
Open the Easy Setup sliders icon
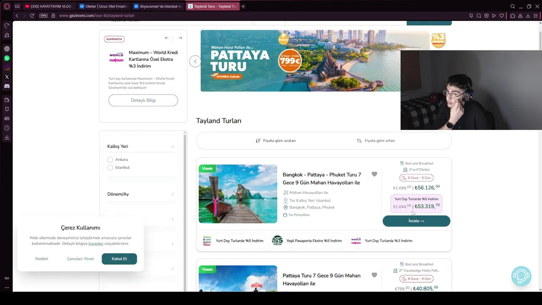pos(536,16)
